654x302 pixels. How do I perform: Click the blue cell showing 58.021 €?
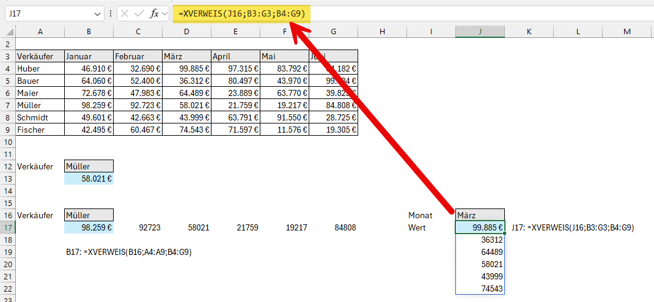pos(89,179)
